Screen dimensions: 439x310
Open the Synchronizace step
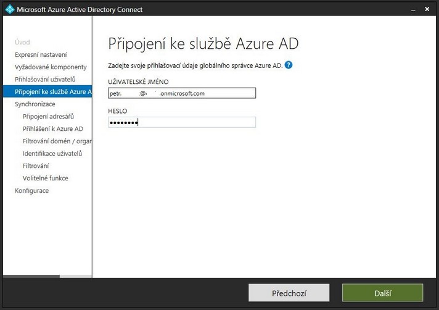click(x=35, y=104)
